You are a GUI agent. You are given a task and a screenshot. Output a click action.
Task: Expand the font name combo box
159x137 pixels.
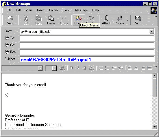pyautogui.click(x=40, y=68)
